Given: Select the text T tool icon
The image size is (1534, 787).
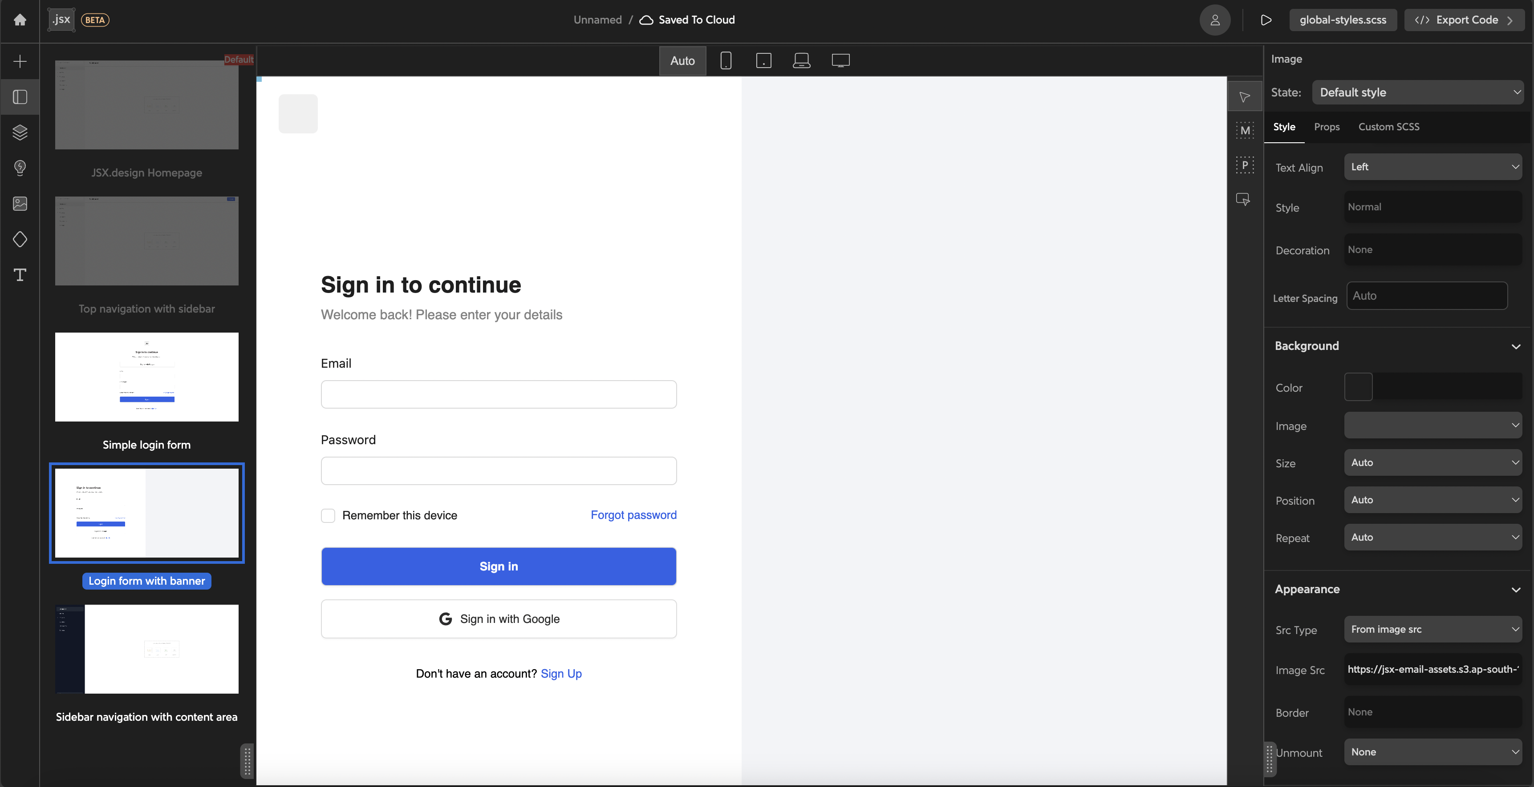Looking at the screenshot, I should 20,275.
